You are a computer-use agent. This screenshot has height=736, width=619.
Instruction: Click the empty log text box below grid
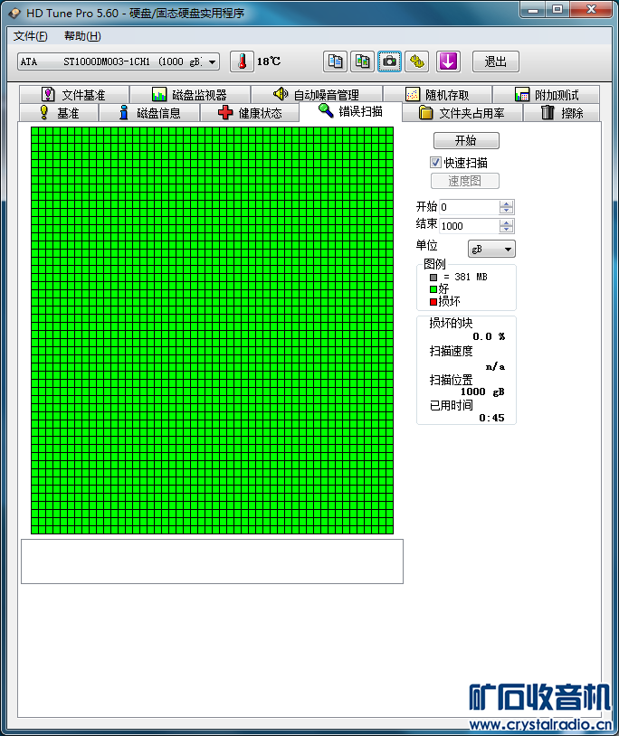(x=213, y=561)
